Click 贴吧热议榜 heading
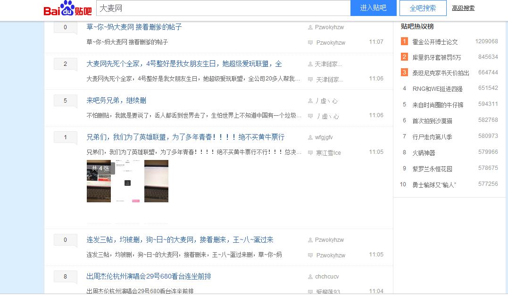The height and width of the screenshot is (295, 508). click(x=417, y=26)
